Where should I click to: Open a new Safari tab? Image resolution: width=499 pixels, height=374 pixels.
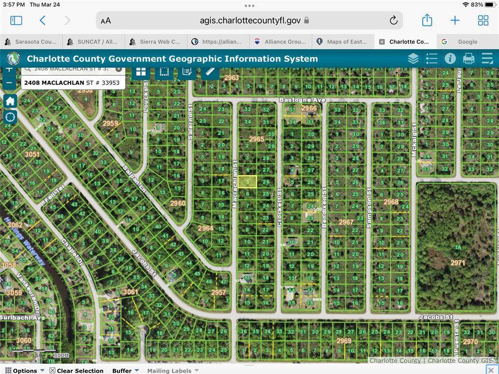[455, 20]
